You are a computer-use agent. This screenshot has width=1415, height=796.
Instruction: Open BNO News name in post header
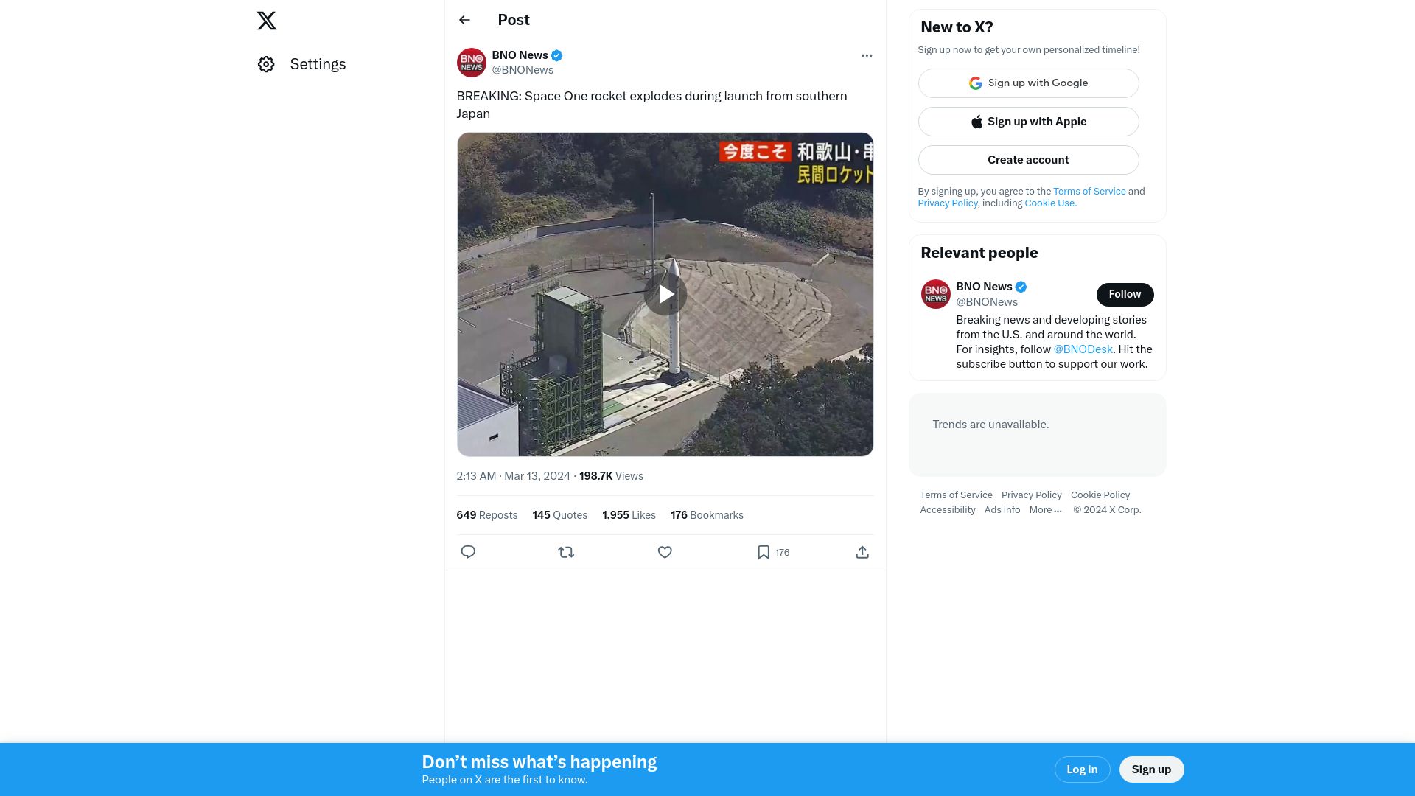pyautogui.click(x=520, y=55)
